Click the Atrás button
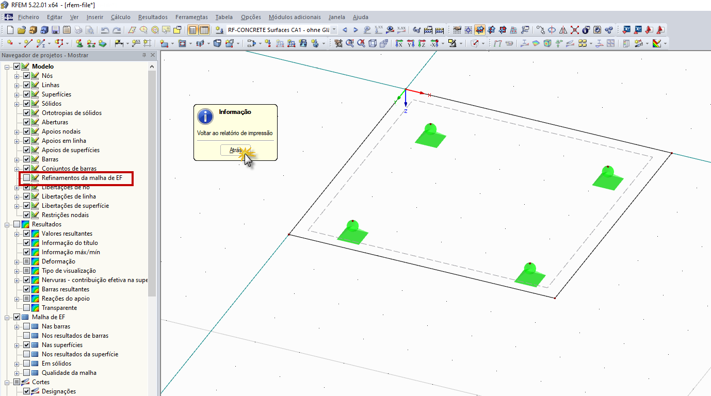The image size is (711, 396). (235, 150)
